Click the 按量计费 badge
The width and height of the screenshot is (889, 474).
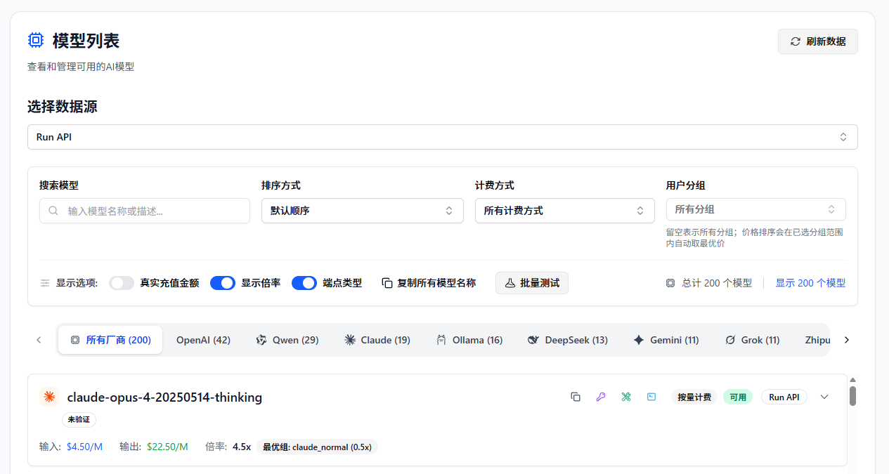694,397
